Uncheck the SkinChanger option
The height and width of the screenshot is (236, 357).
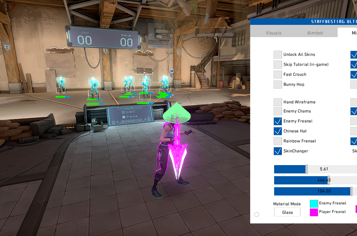coord(277,151)
